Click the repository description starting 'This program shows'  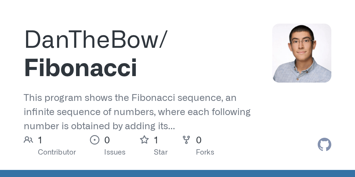click(137, 112)
